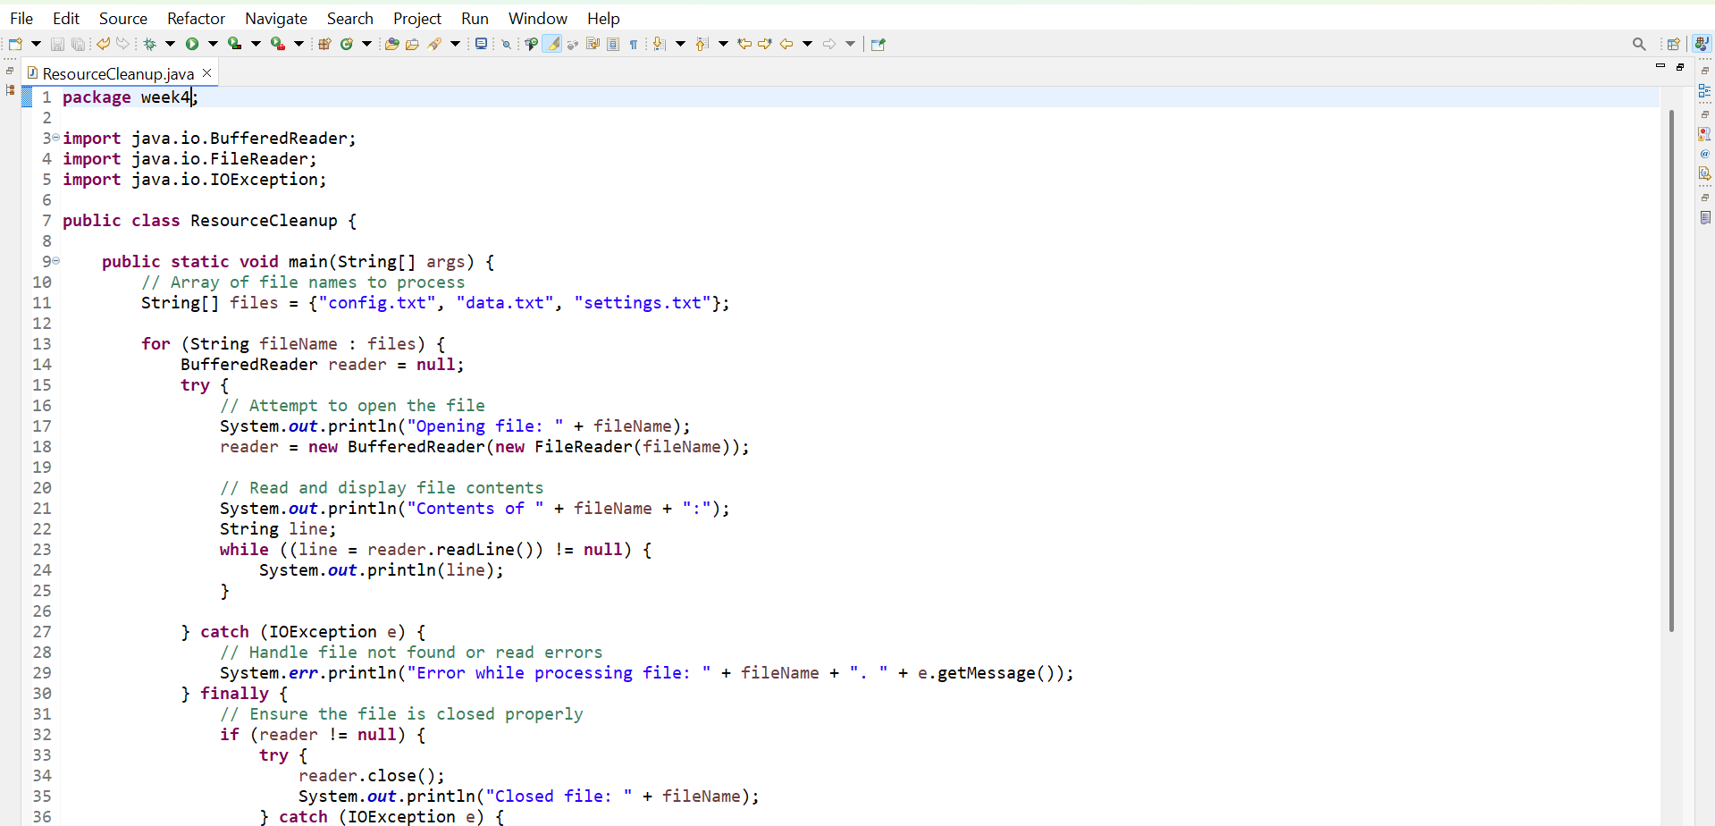
Task: Open the External Tools dropdown arrow
Action: tap(299, 44)
